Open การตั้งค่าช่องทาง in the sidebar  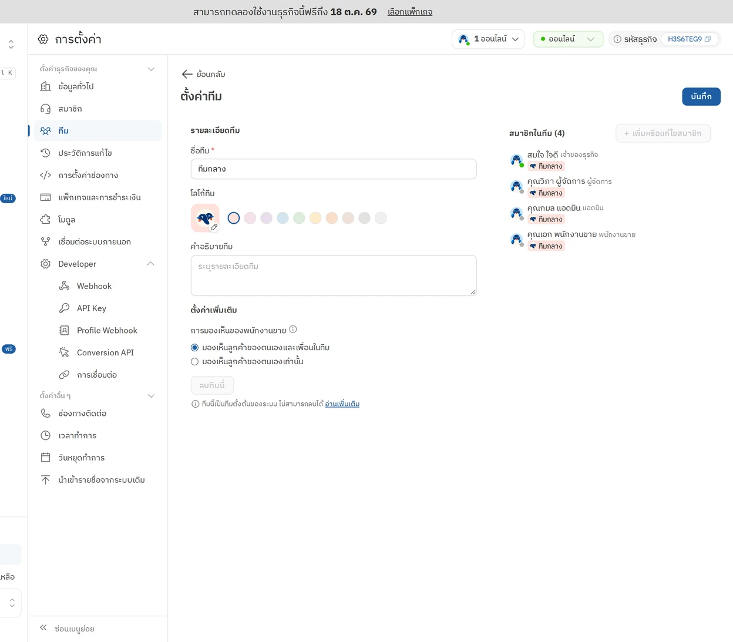coord(97,175)
